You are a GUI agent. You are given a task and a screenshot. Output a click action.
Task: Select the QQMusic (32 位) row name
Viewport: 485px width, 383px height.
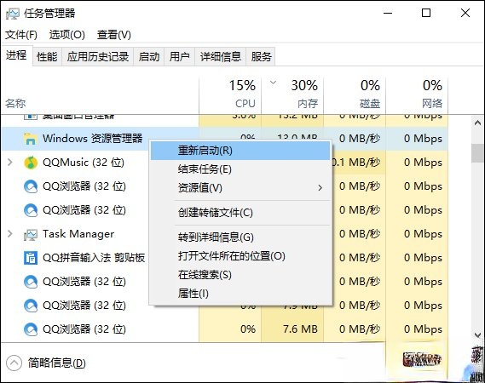(x=84, y=163)
